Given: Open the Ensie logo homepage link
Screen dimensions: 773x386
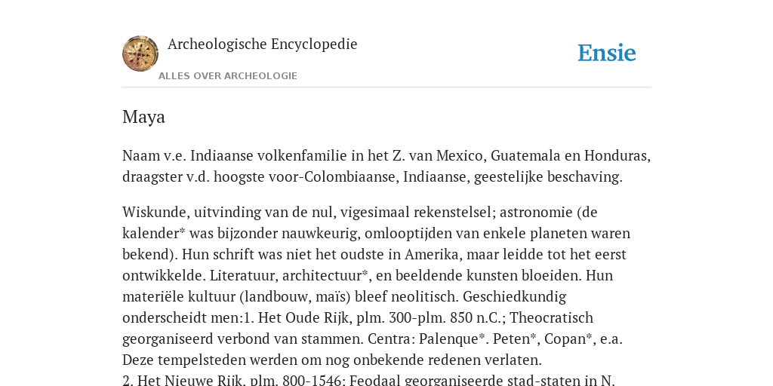Looking at the screenshot, I should point(607,53).
